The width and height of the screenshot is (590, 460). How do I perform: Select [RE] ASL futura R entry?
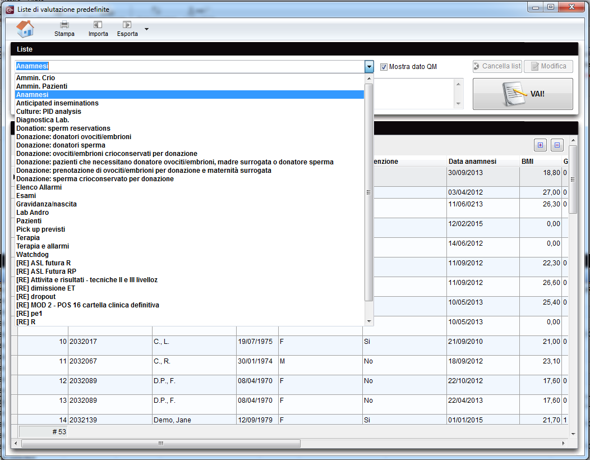point(189,263)
